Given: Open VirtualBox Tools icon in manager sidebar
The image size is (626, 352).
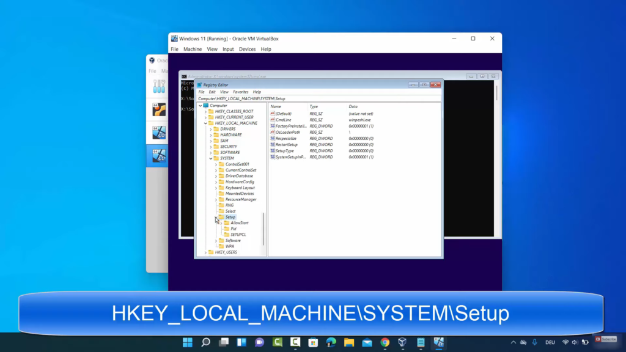Looking at the screenshot, I should pos(159,86).
